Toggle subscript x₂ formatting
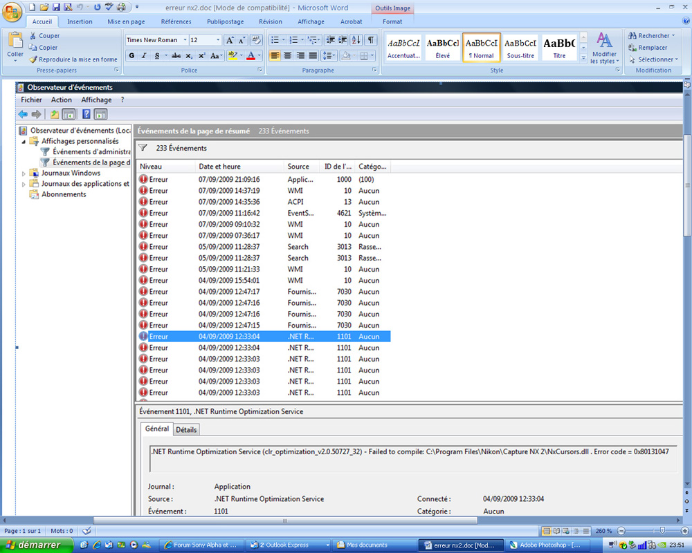Screen dimensions: 692x553 point(189,55)
